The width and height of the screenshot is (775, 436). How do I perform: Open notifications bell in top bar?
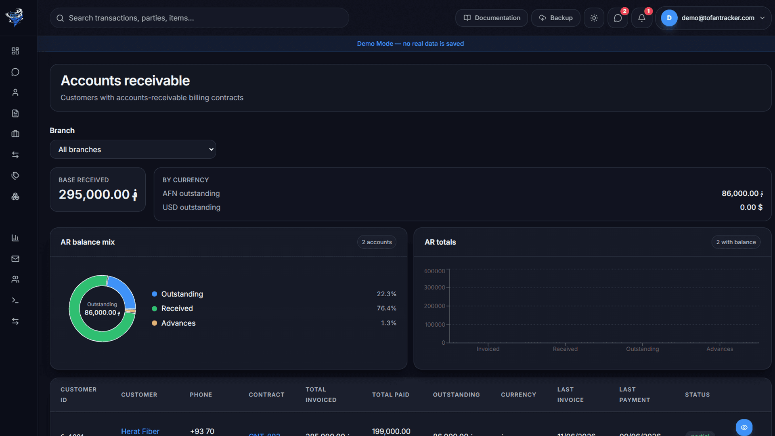pos(641,18)
